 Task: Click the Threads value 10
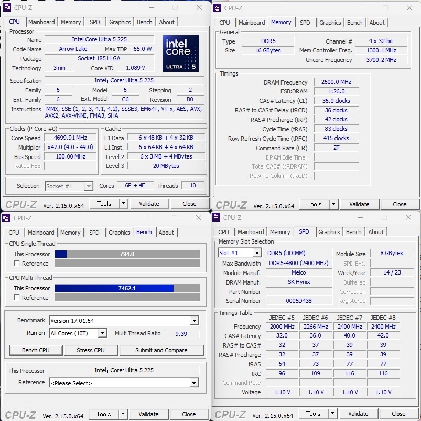tap(193, 185)
